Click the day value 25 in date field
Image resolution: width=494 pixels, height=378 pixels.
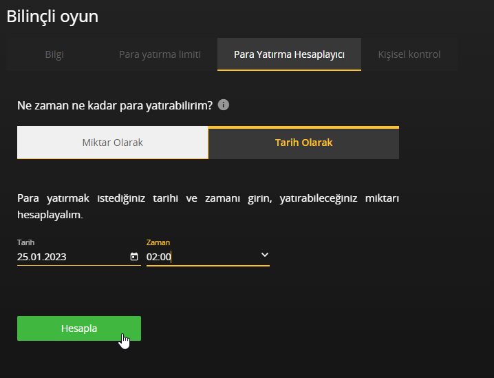tap(23, 257)
